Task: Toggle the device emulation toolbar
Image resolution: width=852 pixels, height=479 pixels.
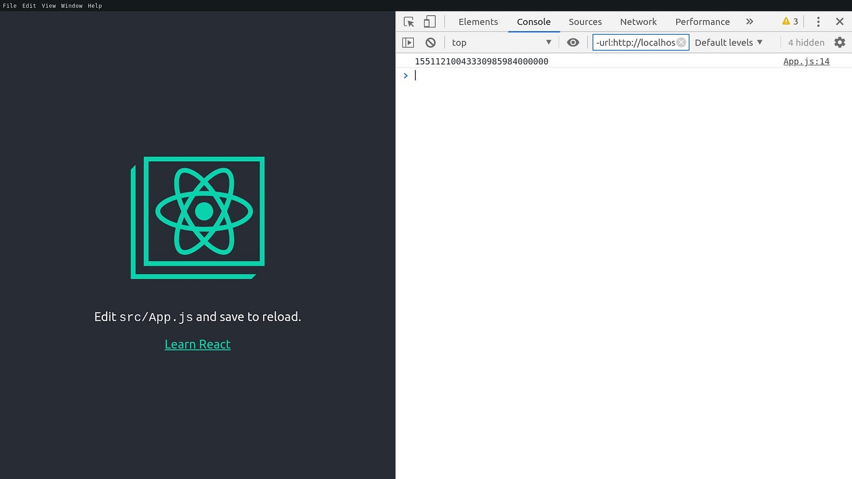Action: coord(430,21)
